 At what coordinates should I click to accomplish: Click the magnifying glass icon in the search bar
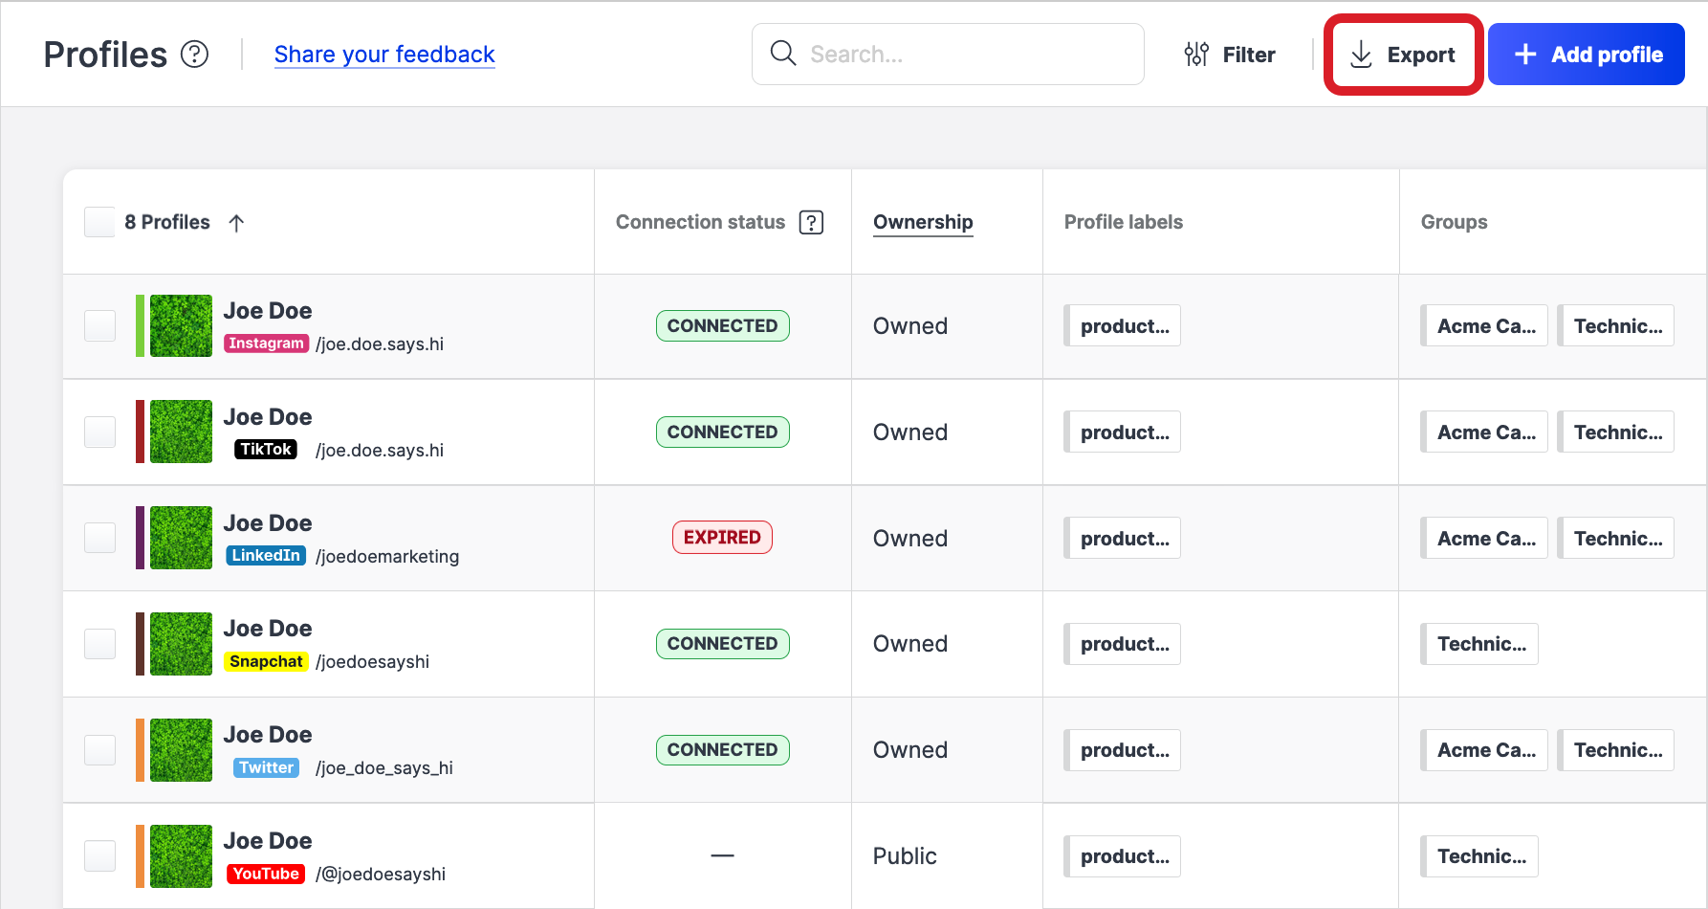[x=783, y=54]
